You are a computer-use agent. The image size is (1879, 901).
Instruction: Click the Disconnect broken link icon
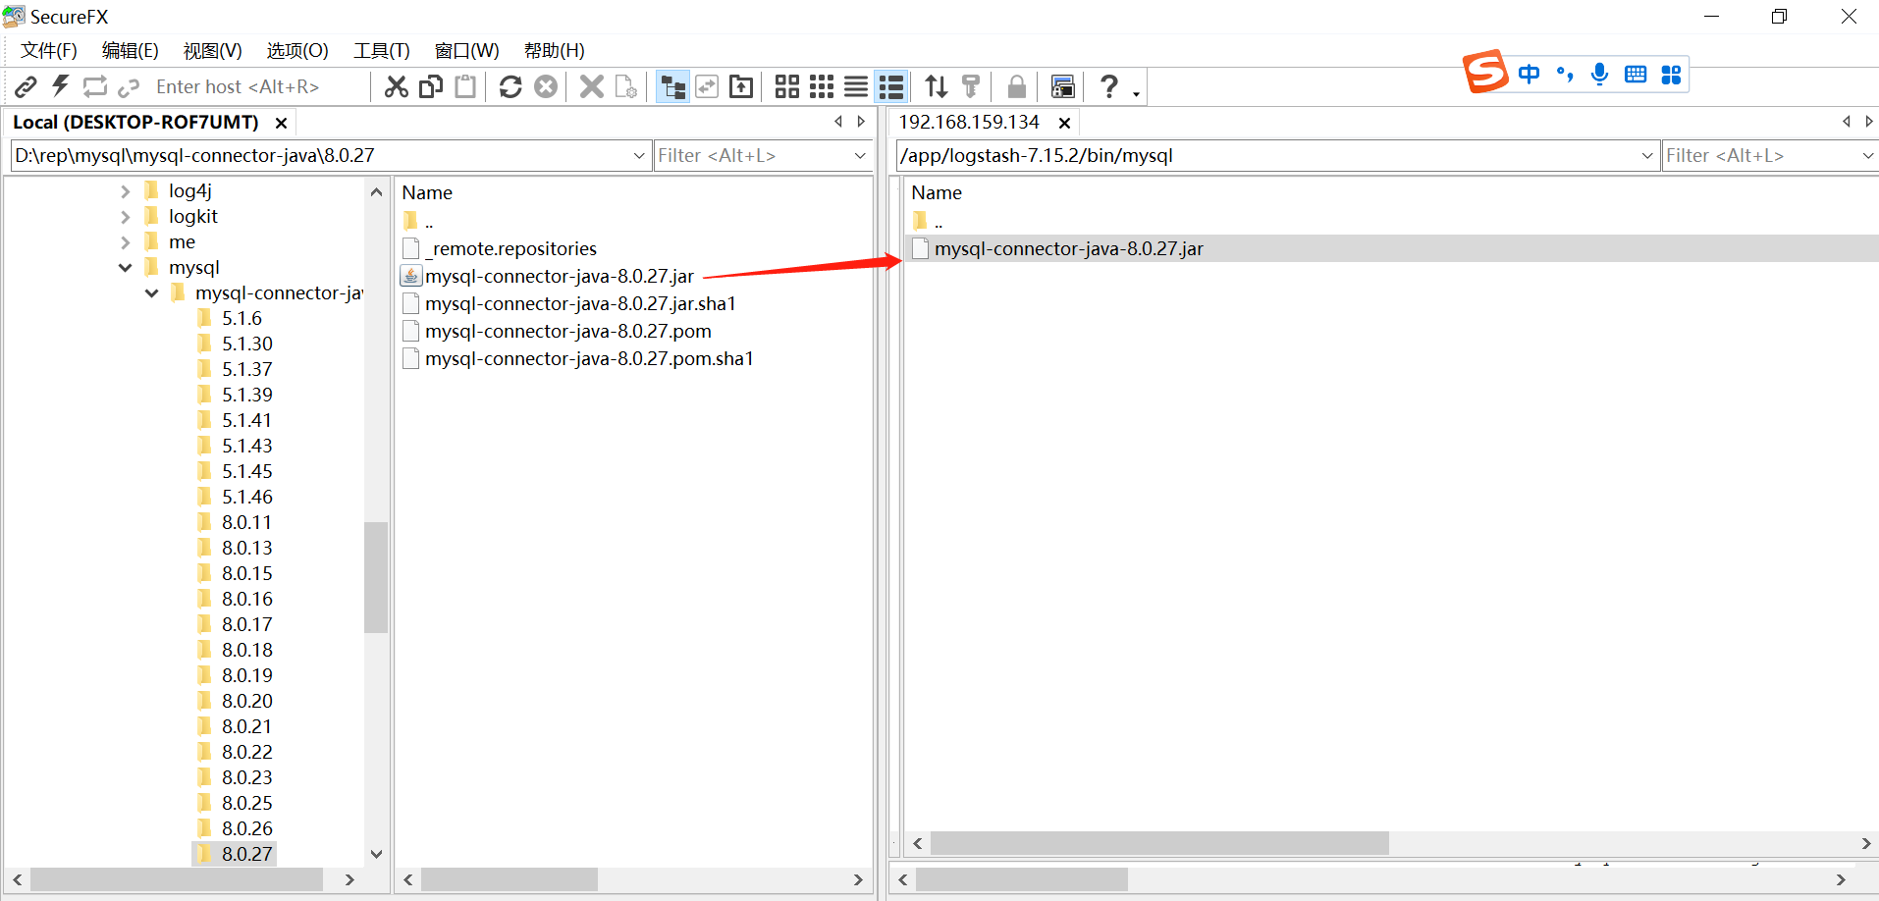pos(129,88)
